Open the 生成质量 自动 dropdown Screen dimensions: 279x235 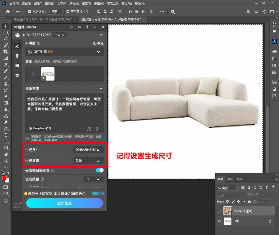88,161
